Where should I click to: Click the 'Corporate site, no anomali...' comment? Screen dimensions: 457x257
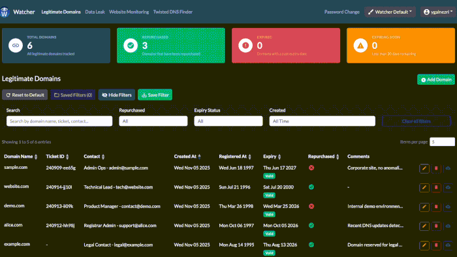pos(375,168)
